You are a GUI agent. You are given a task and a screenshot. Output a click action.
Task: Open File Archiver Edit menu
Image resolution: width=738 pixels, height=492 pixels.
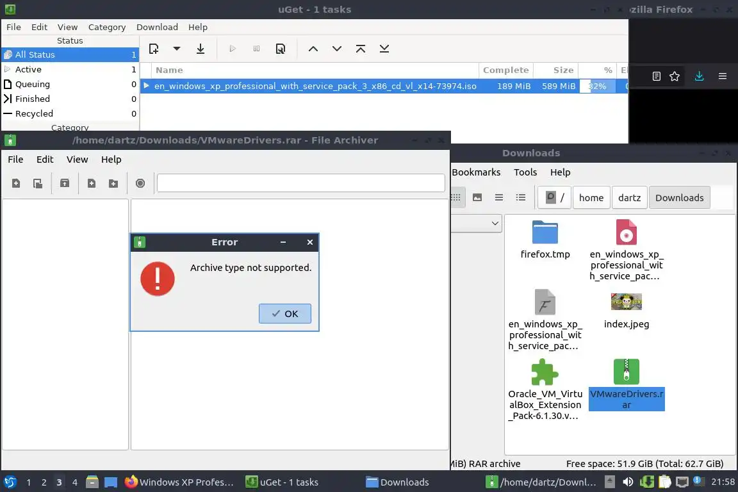click(45, 160)
